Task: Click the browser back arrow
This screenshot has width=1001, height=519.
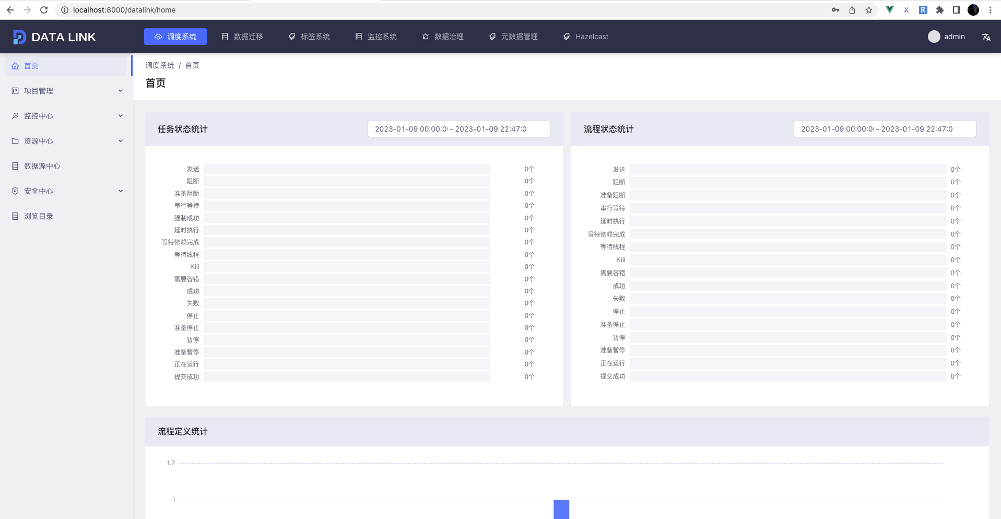Action: 10,10
